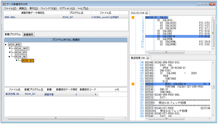Close the SQLCA.COB tab with its x icon
The width and height of the screenshot is (218, 124).
(x=147, y=13)
